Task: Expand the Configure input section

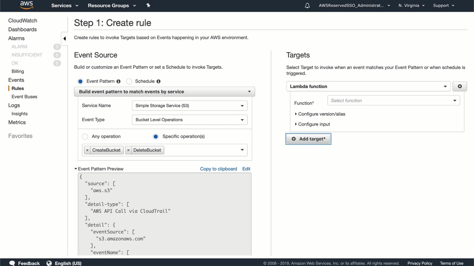Action: click(314, 124)
